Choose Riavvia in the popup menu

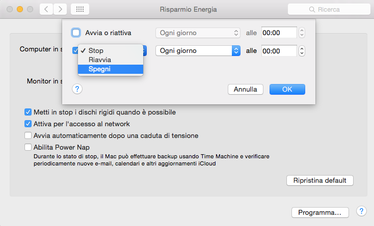point(100,60)
